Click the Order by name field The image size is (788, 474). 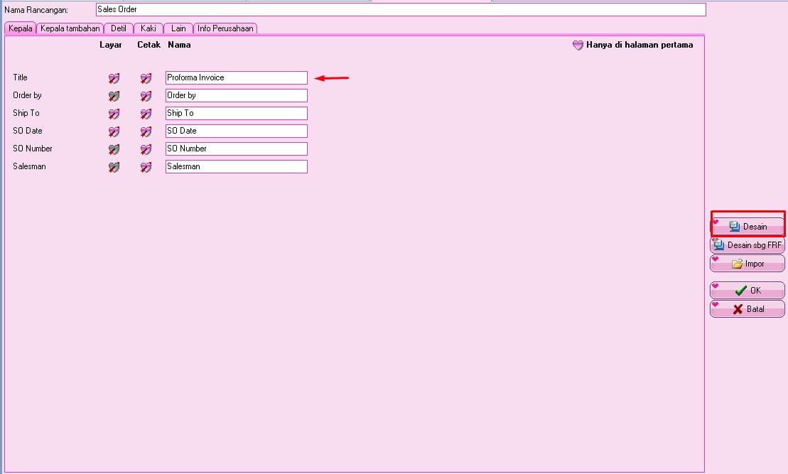tap(236, 95)
